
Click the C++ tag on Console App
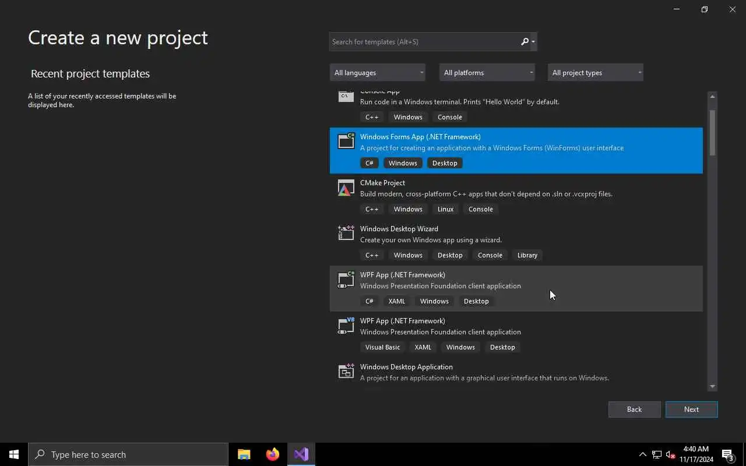372,117
